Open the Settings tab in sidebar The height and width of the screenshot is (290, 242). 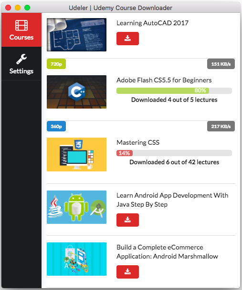pos(21,63)
